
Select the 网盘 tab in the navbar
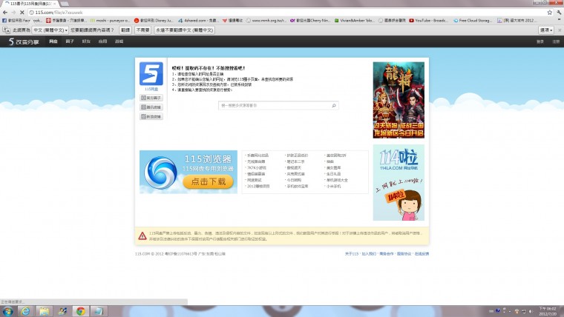(53, 41)
